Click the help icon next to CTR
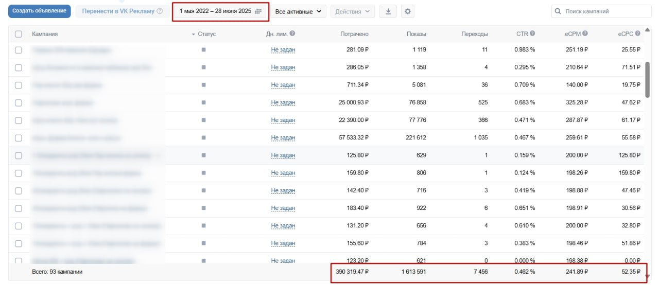 tap(532, 33)
